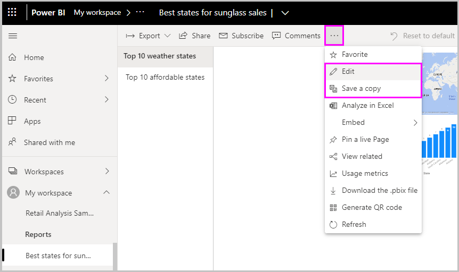Click the Home house icon
This screenshot has height=272, width=459.
12,57
